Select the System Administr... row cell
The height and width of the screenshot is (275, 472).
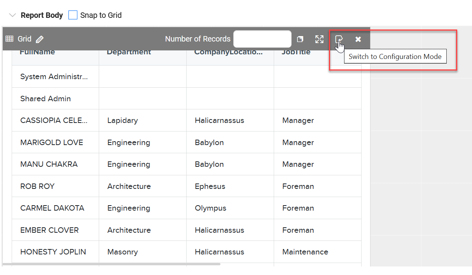55,76
